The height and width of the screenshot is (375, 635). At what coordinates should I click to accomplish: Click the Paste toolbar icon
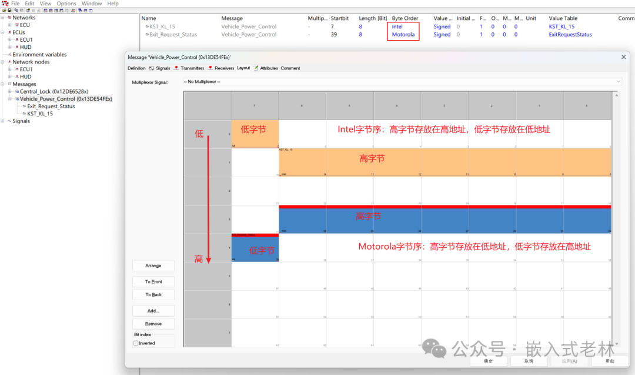tap(22, 10)
